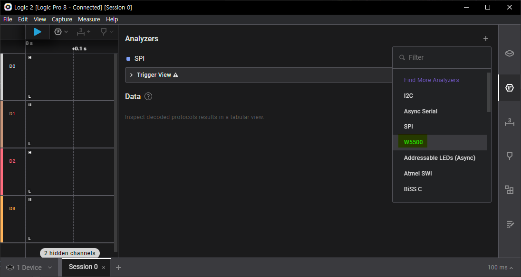The image size is (521, 277).
Task: Open Extensions sidebar panel icon
Action: click(510, 190)
